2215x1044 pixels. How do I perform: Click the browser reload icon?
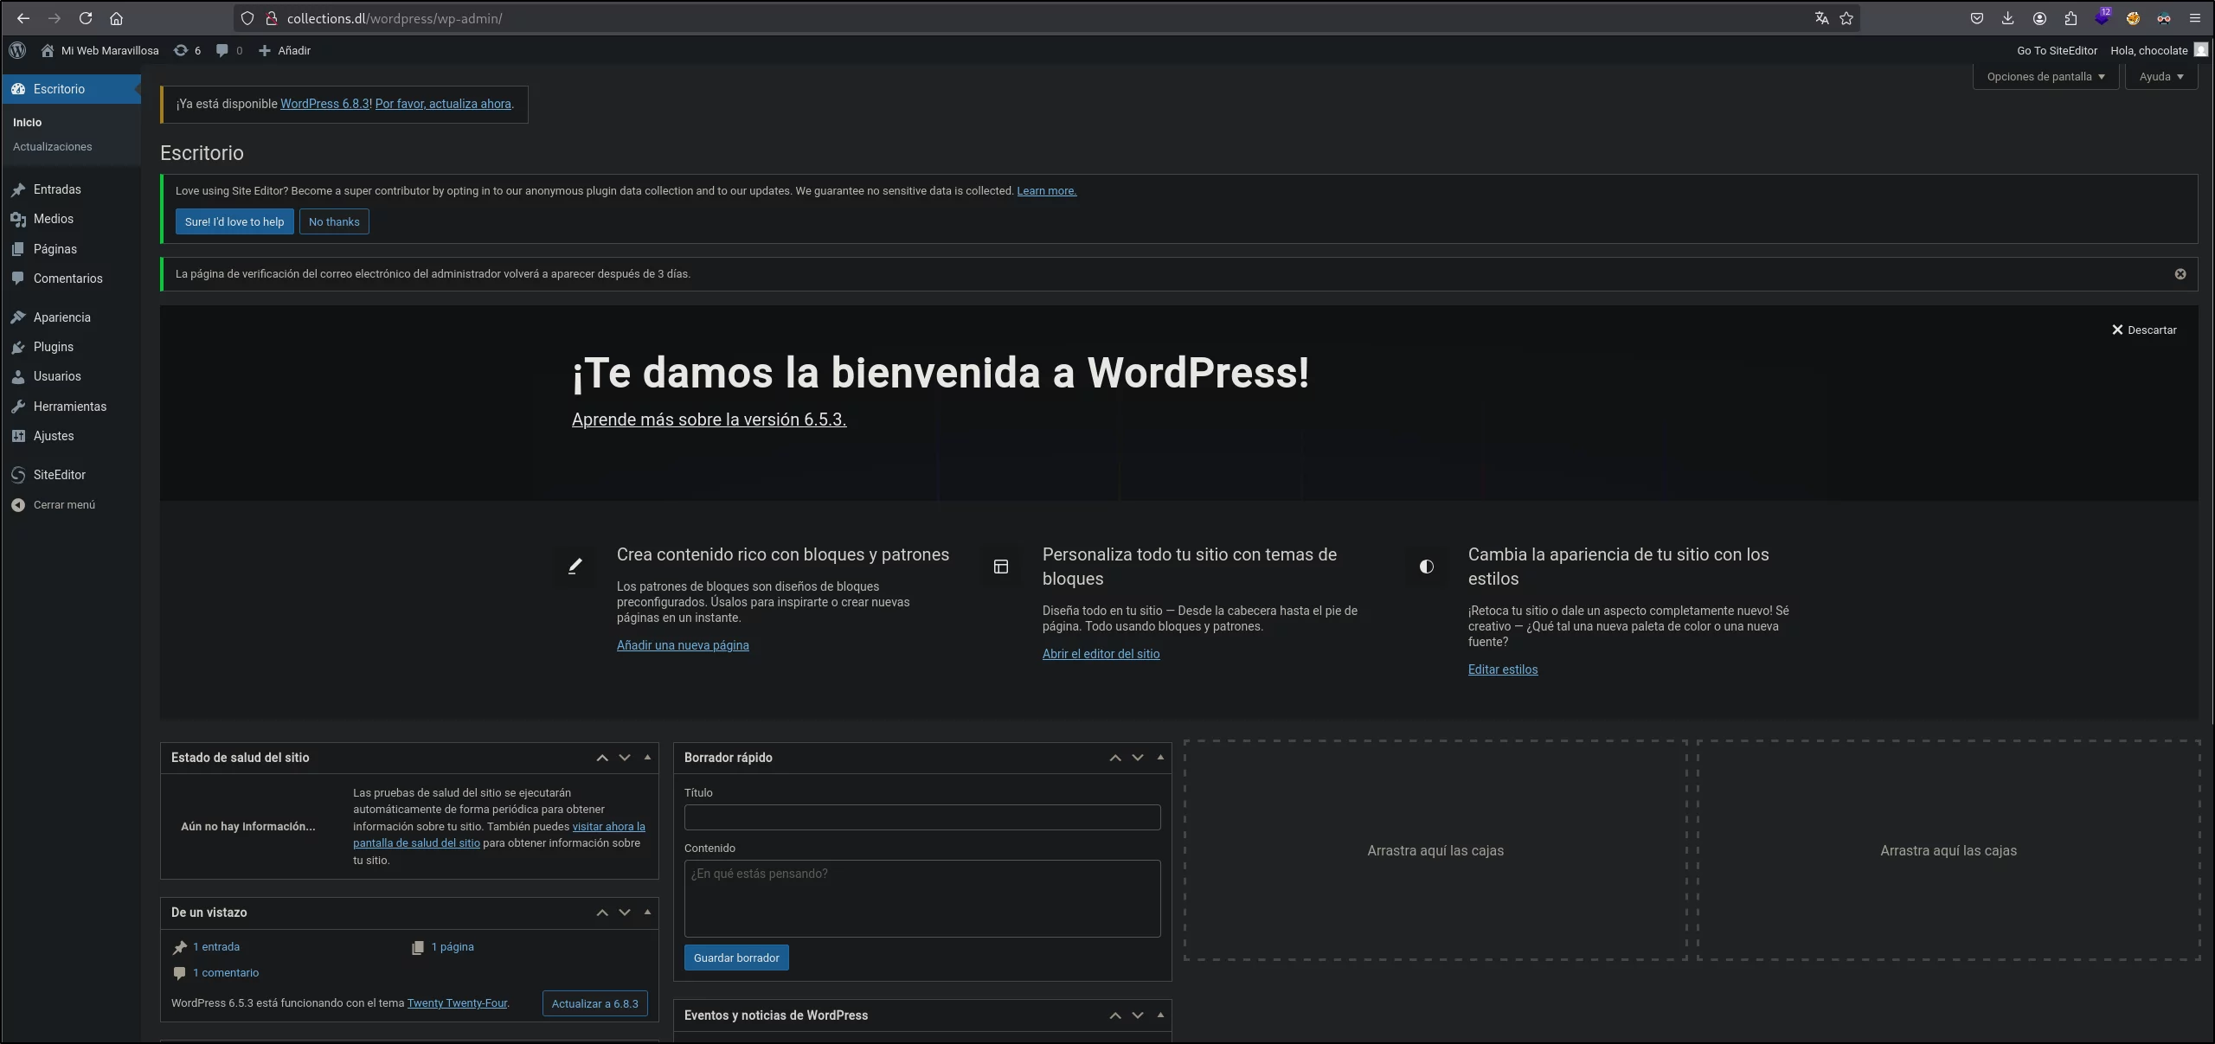pos(85,18)
